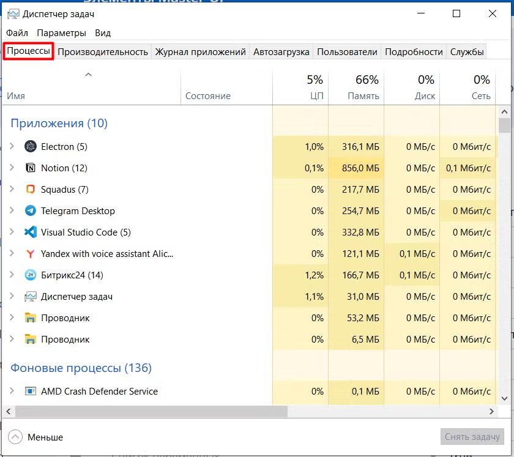Sort by the Сеть column header
The image size is (514, 457).
click(467, 87)
